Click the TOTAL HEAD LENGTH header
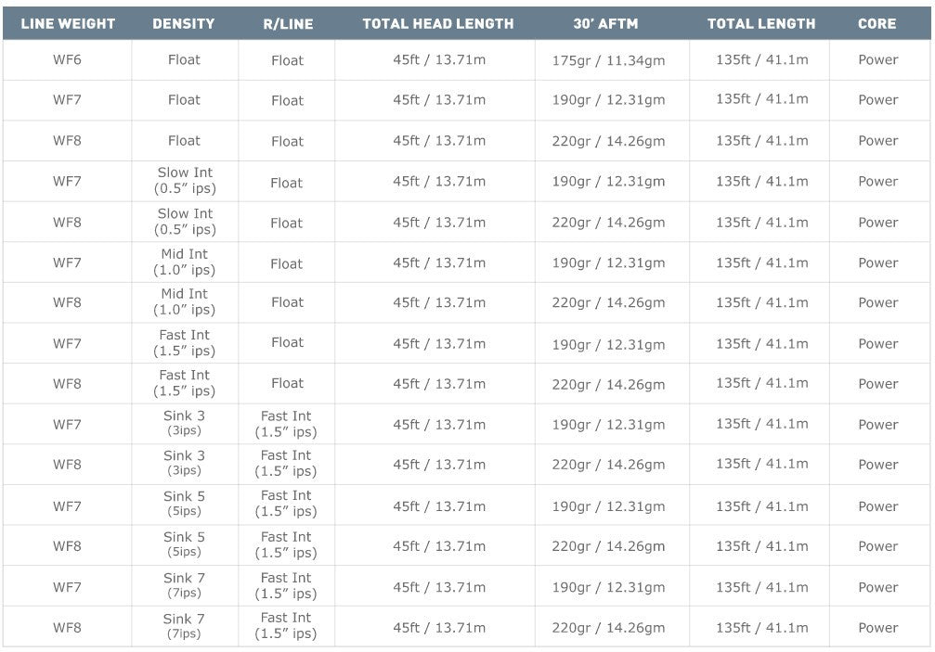The image size is (935, 652). coord(437,24)
